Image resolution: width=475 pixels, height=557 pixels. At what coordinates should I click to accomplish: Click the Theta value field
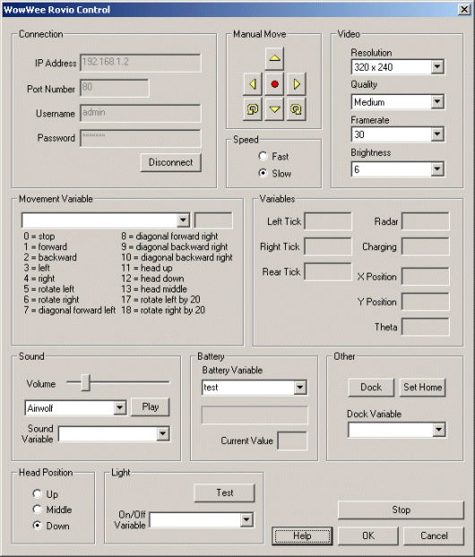[x=426, y=327]
